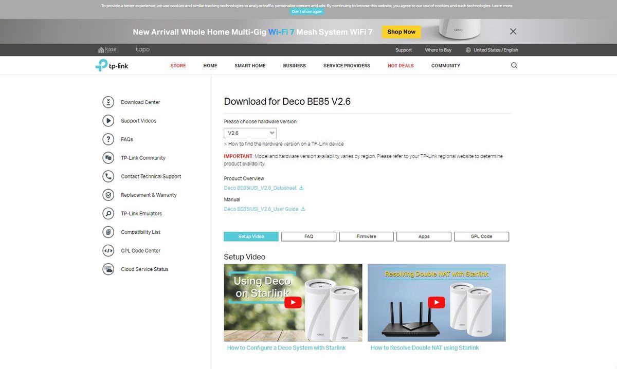Play the Using Deco on Starlink video
This screenshot has width=617, height=369.
[293, 302]
